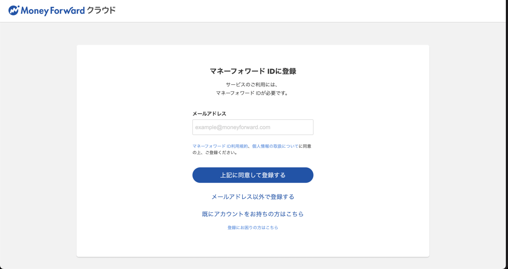Click the dark strip at window's right edge

point(507,132)
